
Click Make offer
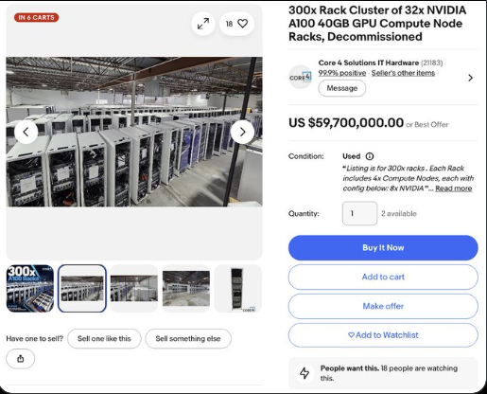pos(383,306)
